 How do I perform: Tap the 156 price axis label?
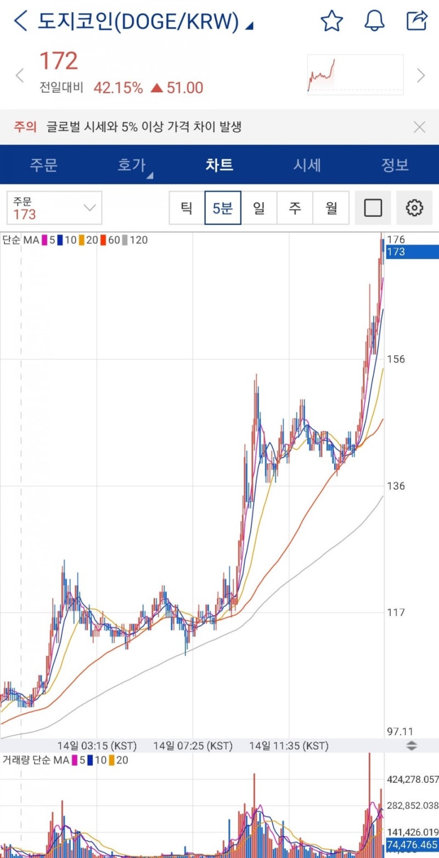tap(396, 359)
